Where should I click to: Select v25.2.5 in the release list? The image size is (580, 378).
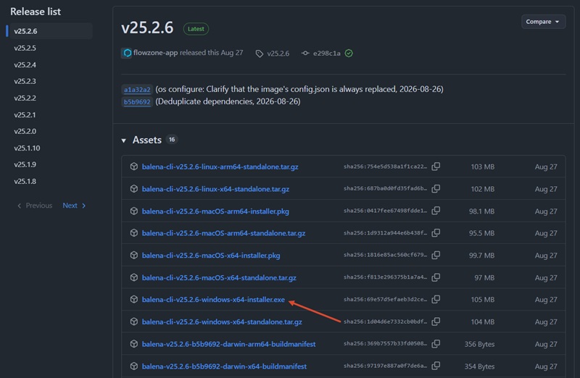(x=25, y=48)
